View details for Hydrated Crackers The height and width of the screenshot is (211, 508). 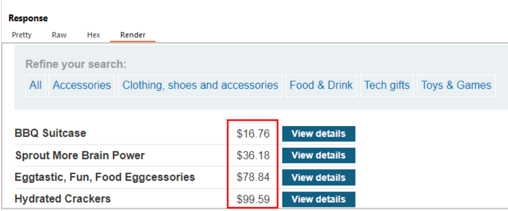[319, 199]
